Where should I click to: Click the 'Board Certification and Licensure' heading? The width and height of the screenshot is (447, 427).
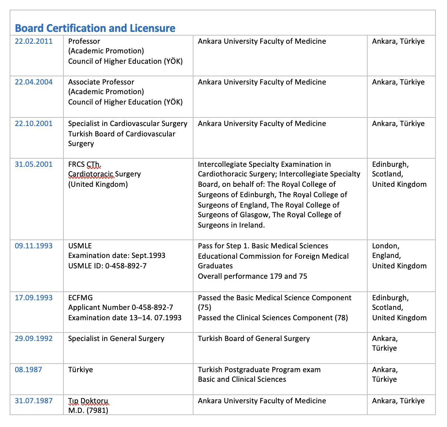click(95, 28)
